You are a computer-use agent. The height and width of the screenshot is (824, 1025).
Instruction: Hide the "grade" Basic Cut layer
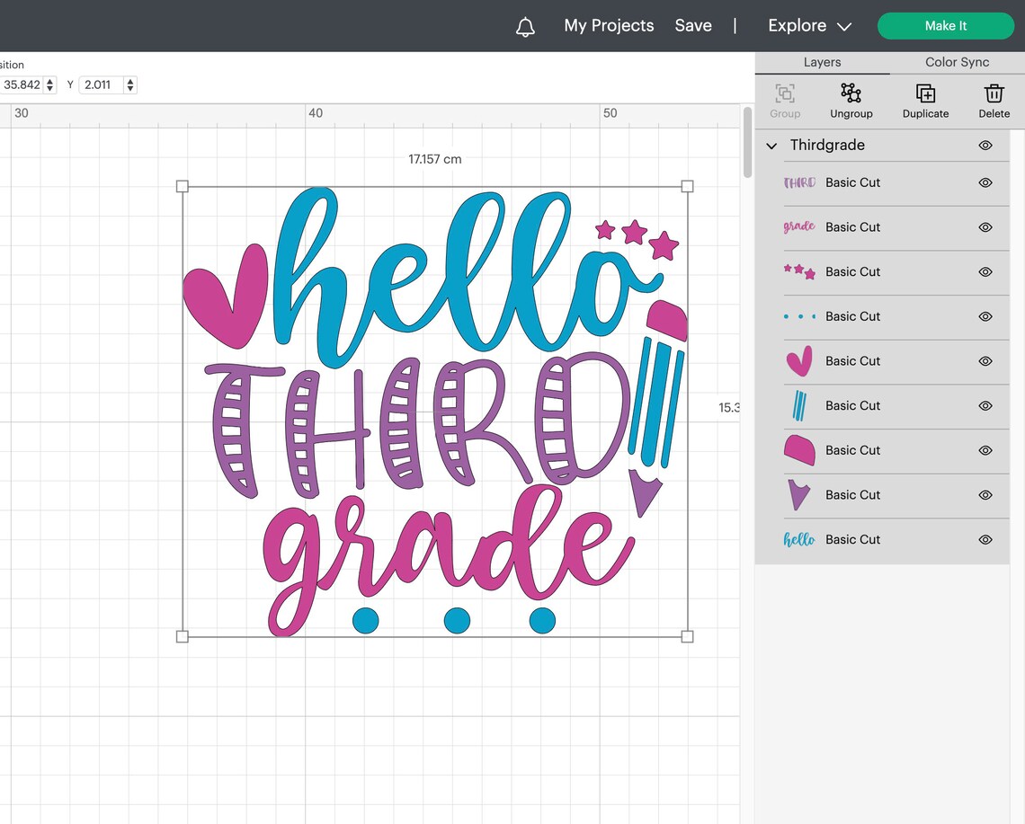click(985, 227)
